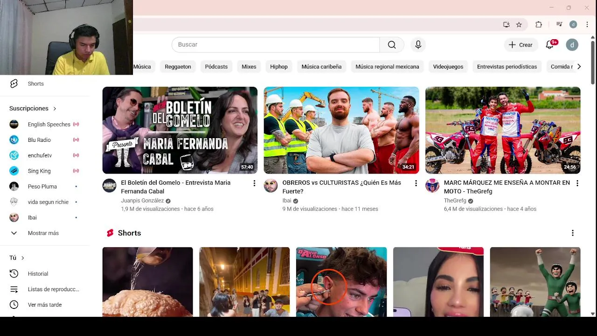Viewport: 597px width, 336px height.
Task: Open Chrome three-dot menu
Action: 587,25
